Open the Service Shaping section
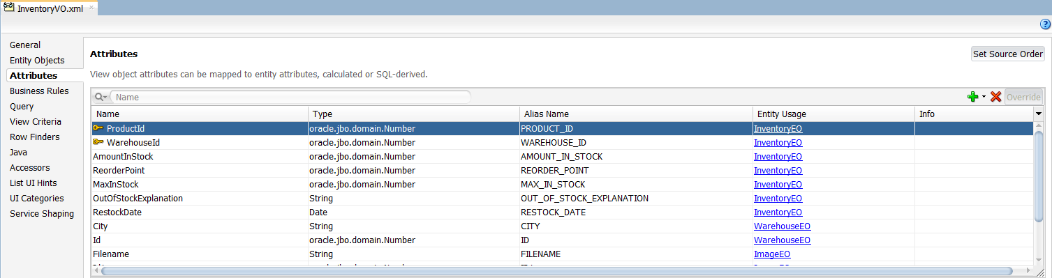Image resolution: width=1052 pixels, height=278 pixels. tap(42, 213)
